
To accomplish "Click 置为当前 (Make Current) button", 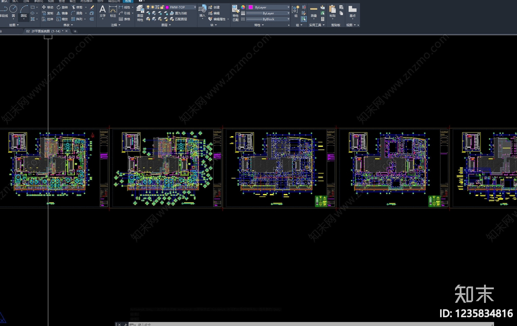I will 178,13.
